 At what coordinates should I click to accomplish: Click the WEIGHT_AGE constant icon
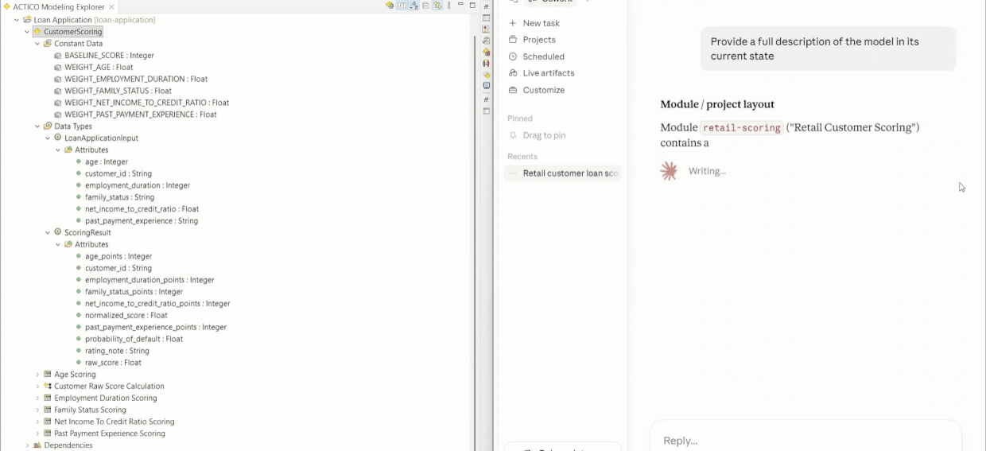click(57, 68)
